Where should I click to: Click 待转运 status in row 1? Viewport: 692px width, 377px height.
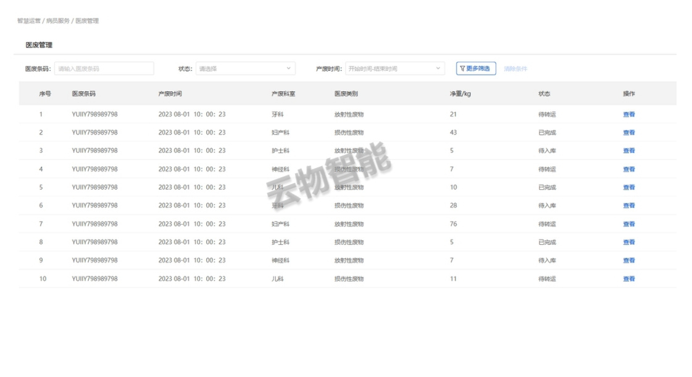pyautogui.click(x=548, y=114)
